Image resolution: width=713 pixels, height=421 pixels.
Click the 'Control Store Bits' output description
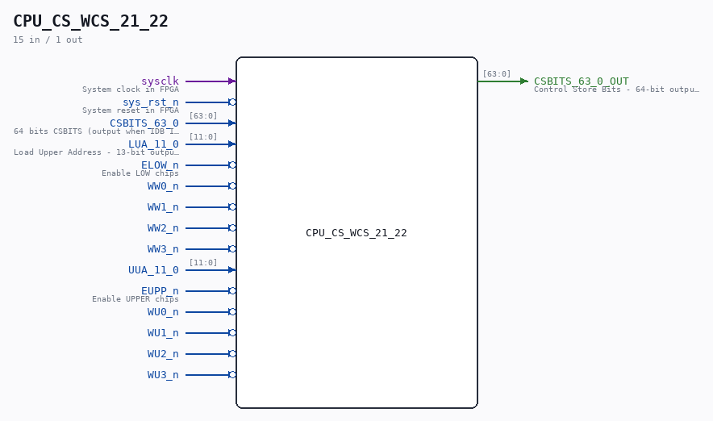point(616,90)
